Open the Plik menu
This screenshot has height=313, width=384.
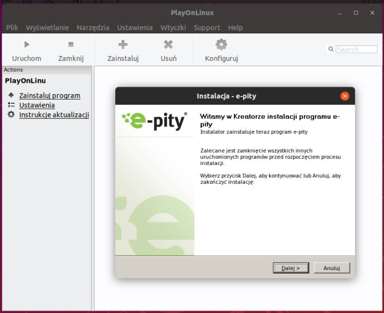(12, 28)
